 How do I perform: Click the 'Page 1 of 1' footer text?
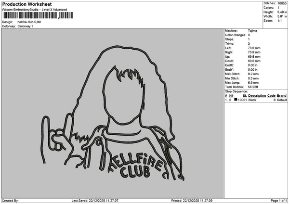(279, 201)
